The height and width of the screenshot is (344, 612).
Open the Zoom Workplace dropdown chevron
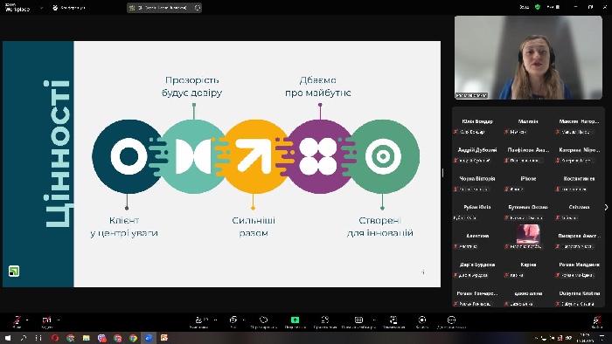tap(41, 7)
